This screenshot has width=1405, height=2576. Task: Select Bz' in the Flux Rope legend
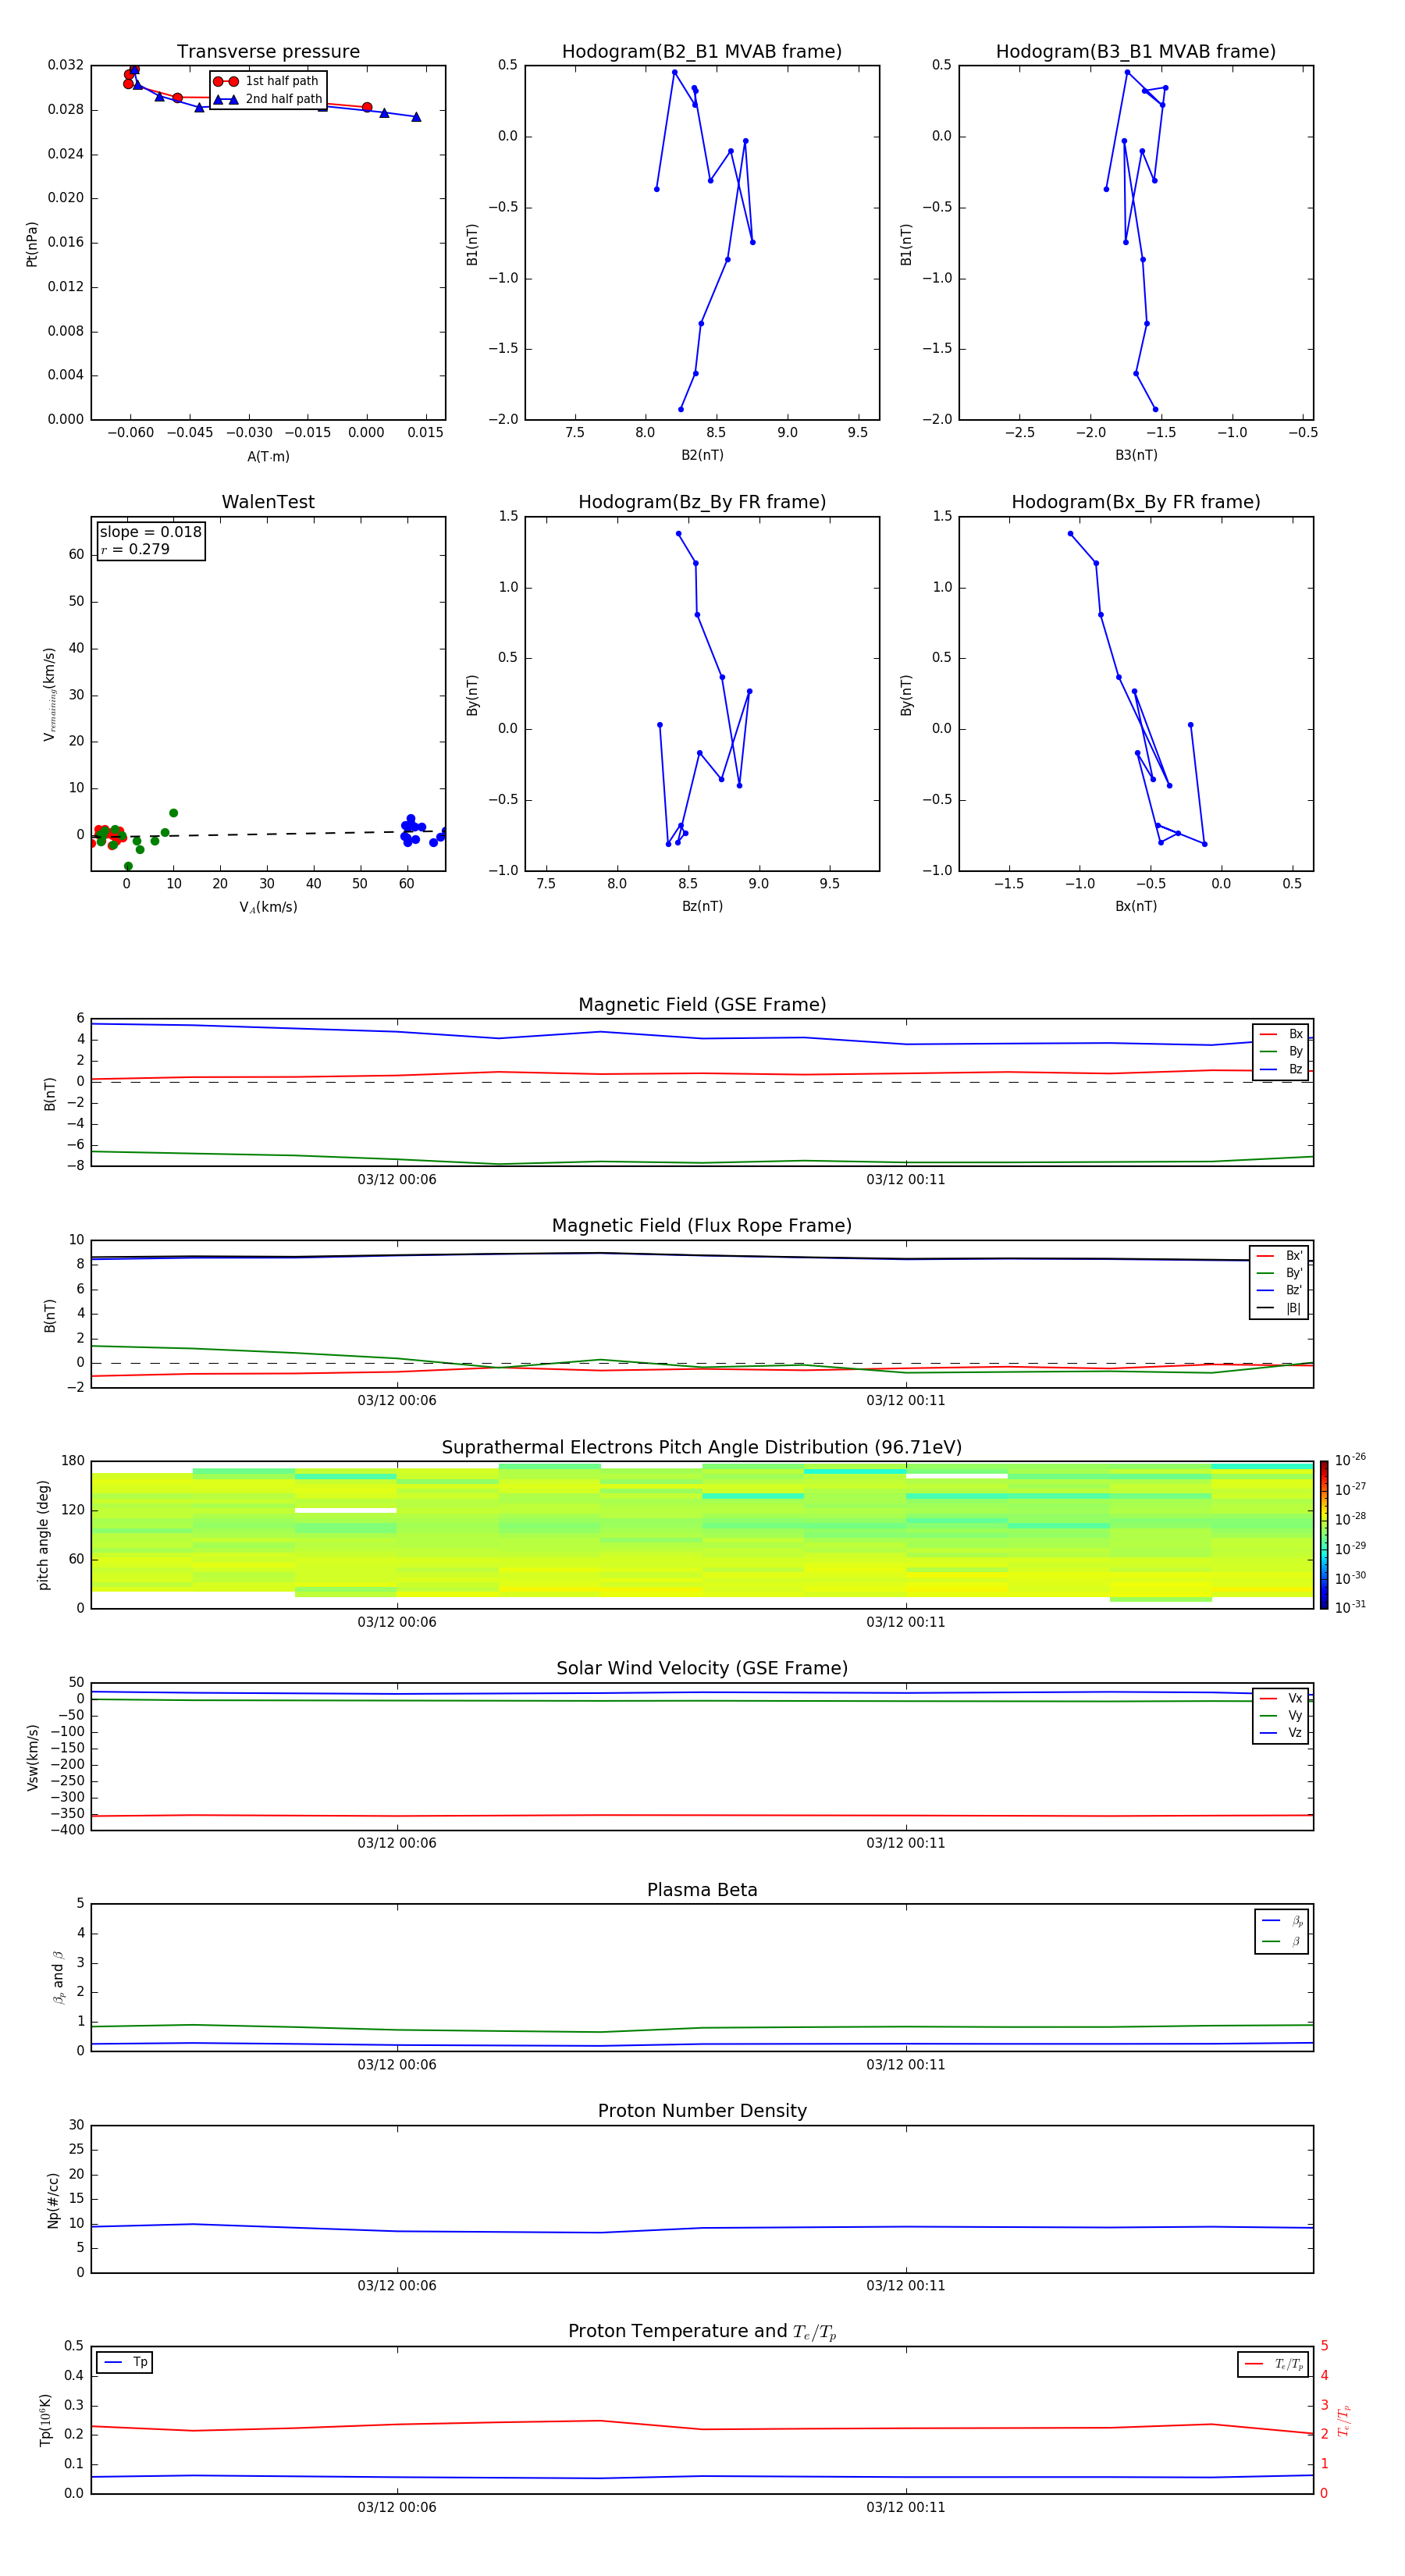coord(1280,1290)
